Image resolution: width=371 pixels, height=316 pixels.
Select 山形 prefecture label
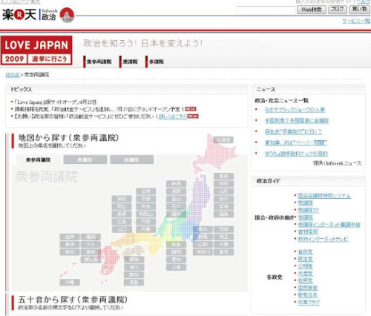[223, 191]
